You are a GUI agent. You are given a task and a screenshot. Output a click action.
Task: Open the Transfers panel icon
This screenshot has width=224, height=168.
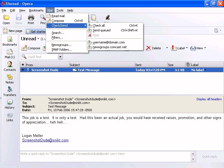coord(10,89)
